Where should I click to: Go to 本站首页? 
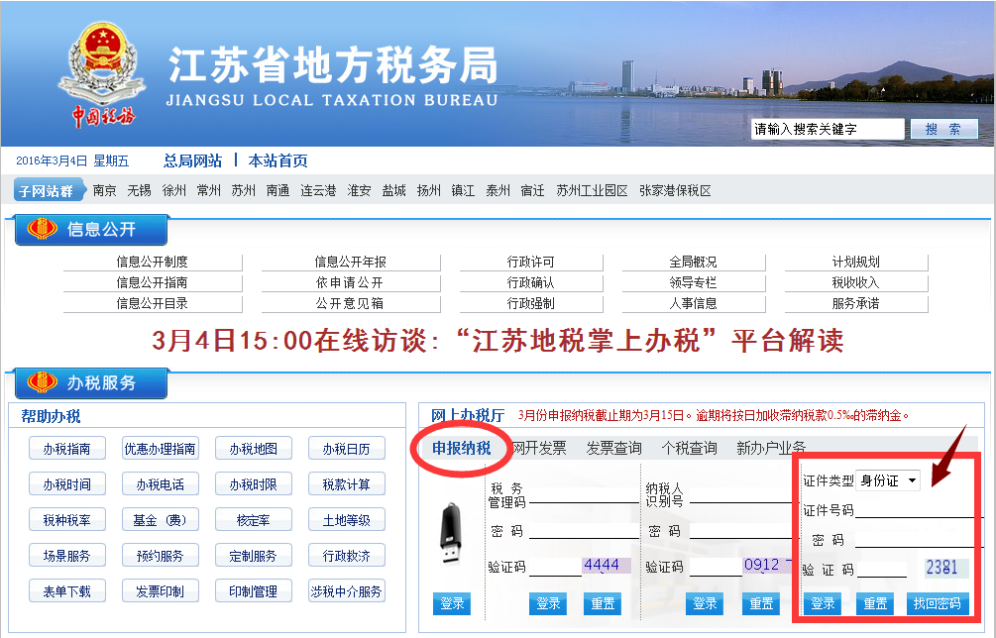coord(277,160)
